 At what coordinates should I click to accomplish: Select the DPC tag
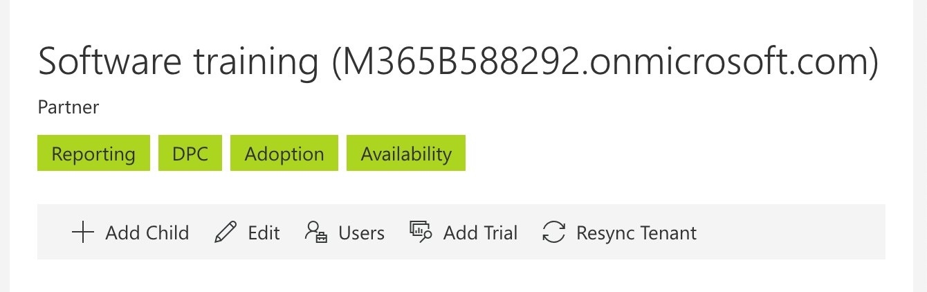click(190, 154)
